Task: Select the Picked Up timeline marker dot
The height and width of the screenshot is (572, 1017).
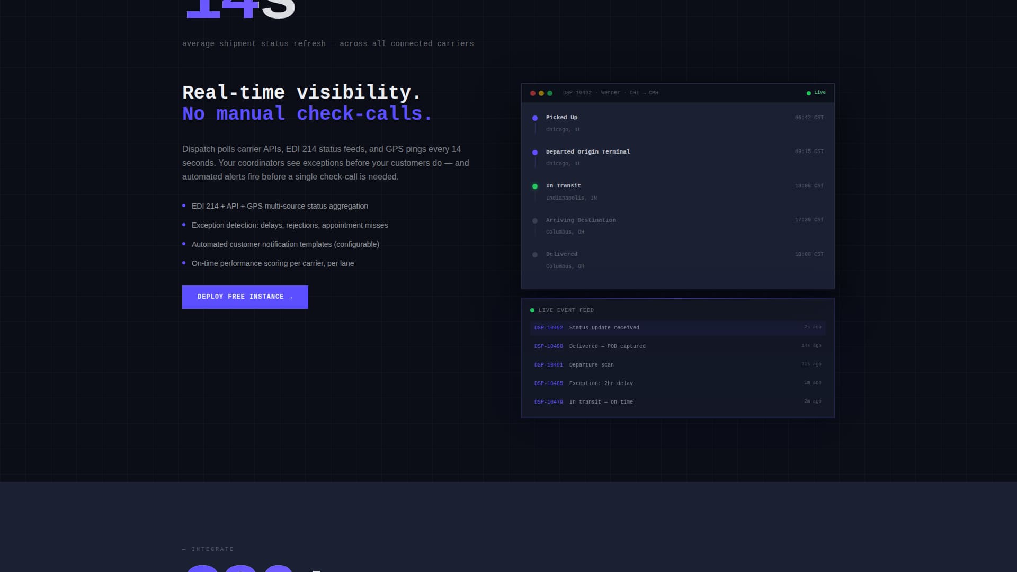Action: tap(535, 118)
